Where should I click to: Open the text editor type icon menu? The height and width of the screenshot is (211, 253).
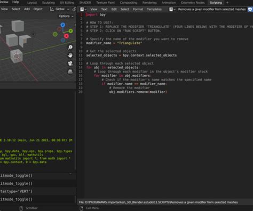coord(83,9)
